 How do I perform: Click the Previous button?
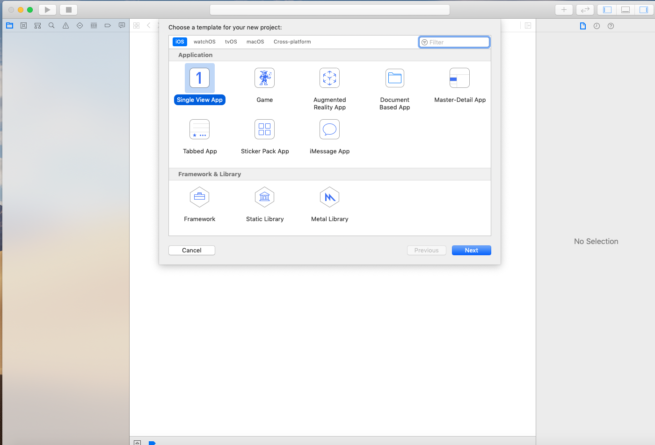[427, 251]
